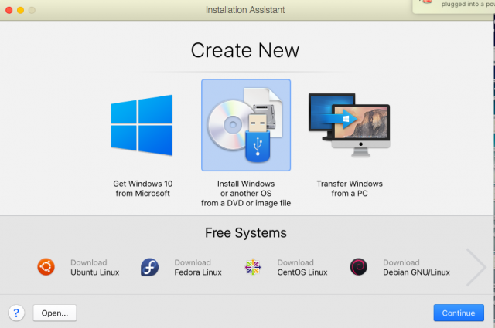The width and height of the screenshot is (495, 328).
Task: Choose Download Ubuntu Linux text
Action: point(94,267)
